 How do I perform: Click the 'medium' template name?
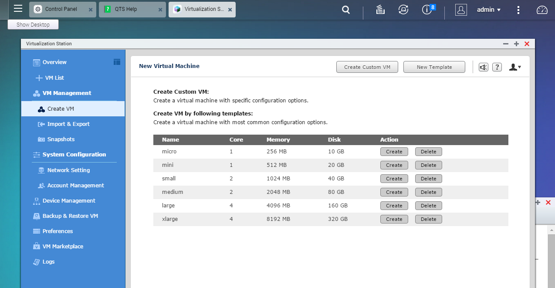pyautogui.click(x=173, y=192)
